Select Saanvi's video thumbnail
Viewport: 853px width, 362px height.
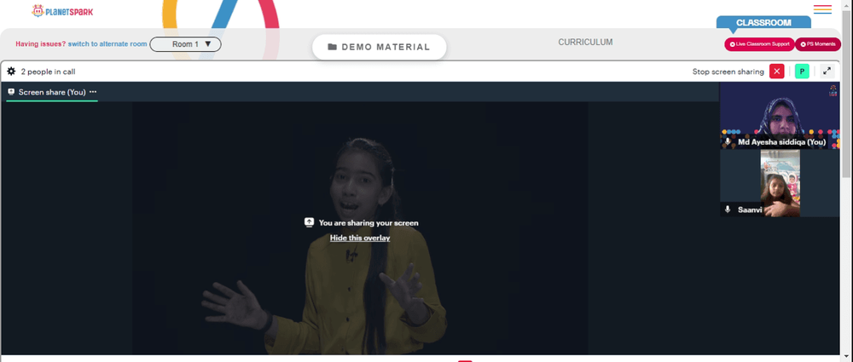pos(780,183)
